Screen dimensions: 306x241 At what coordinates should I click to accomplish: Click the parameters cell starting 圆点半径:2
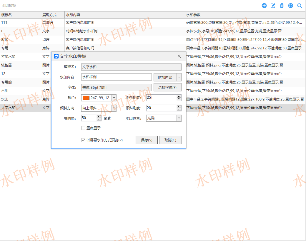245,99
